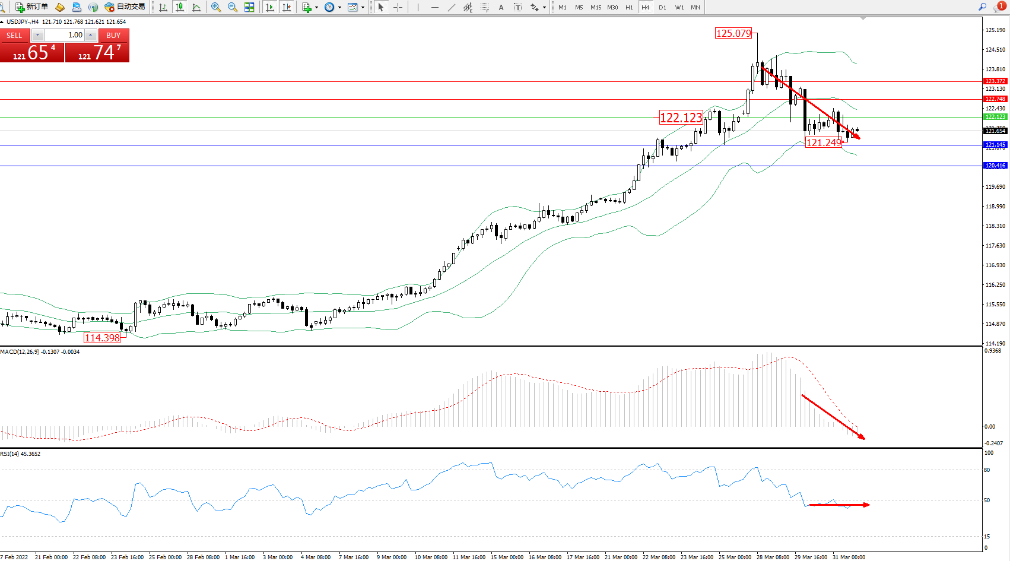Switch chart to Candlesticks display
The image size is (1010, 561).
coord(180,7)
